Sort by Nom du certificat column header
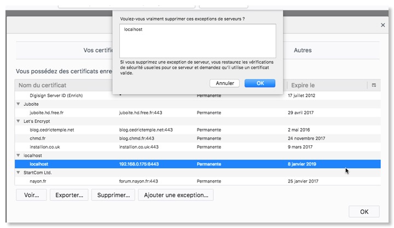This screenshot has height=228, width=394. pyautogui.click(x=42, y=85)
